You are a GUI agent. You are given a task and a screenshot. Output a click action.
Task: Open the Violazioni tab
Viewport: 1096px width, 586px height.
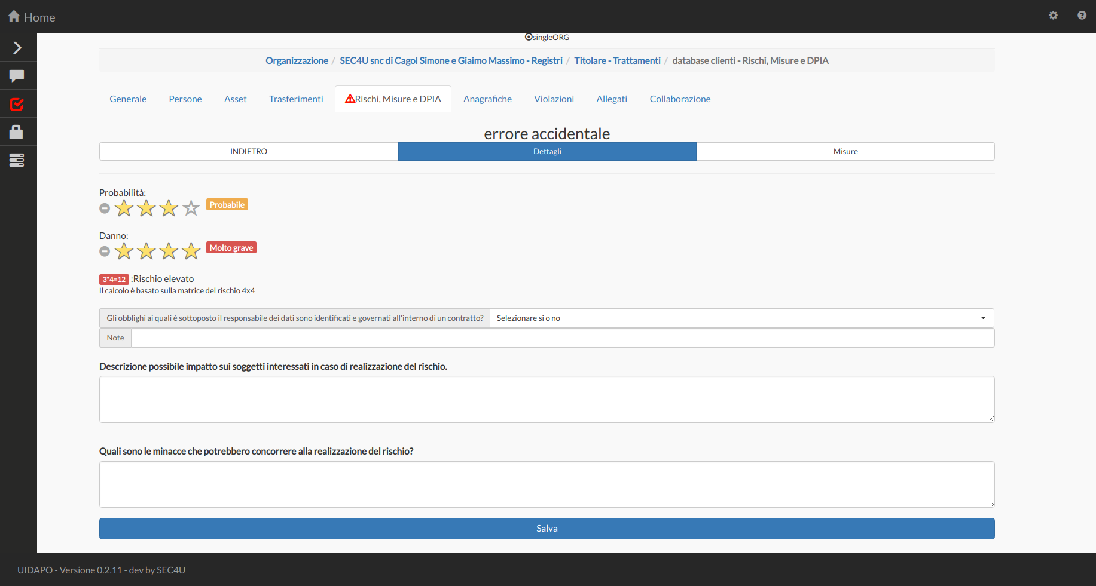pyautogui.click(x=554, y=99)
